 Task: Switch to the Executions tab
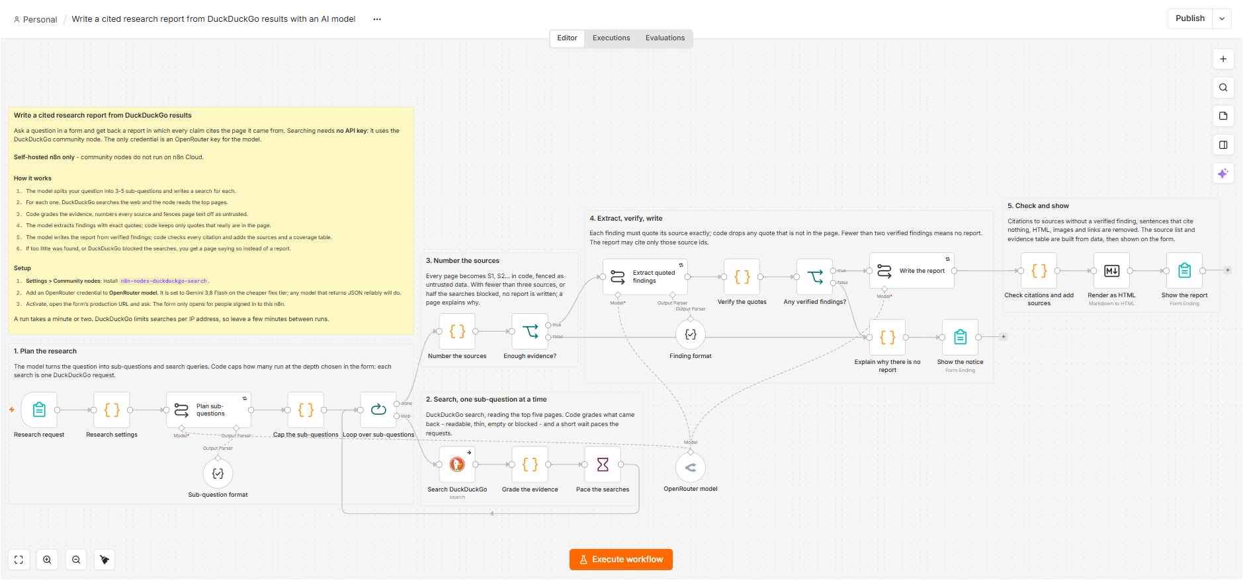tap(611, 38)
